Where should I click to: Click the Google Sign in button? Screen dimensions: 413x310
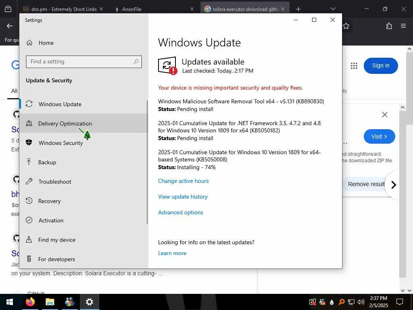[x=381, y=66]
